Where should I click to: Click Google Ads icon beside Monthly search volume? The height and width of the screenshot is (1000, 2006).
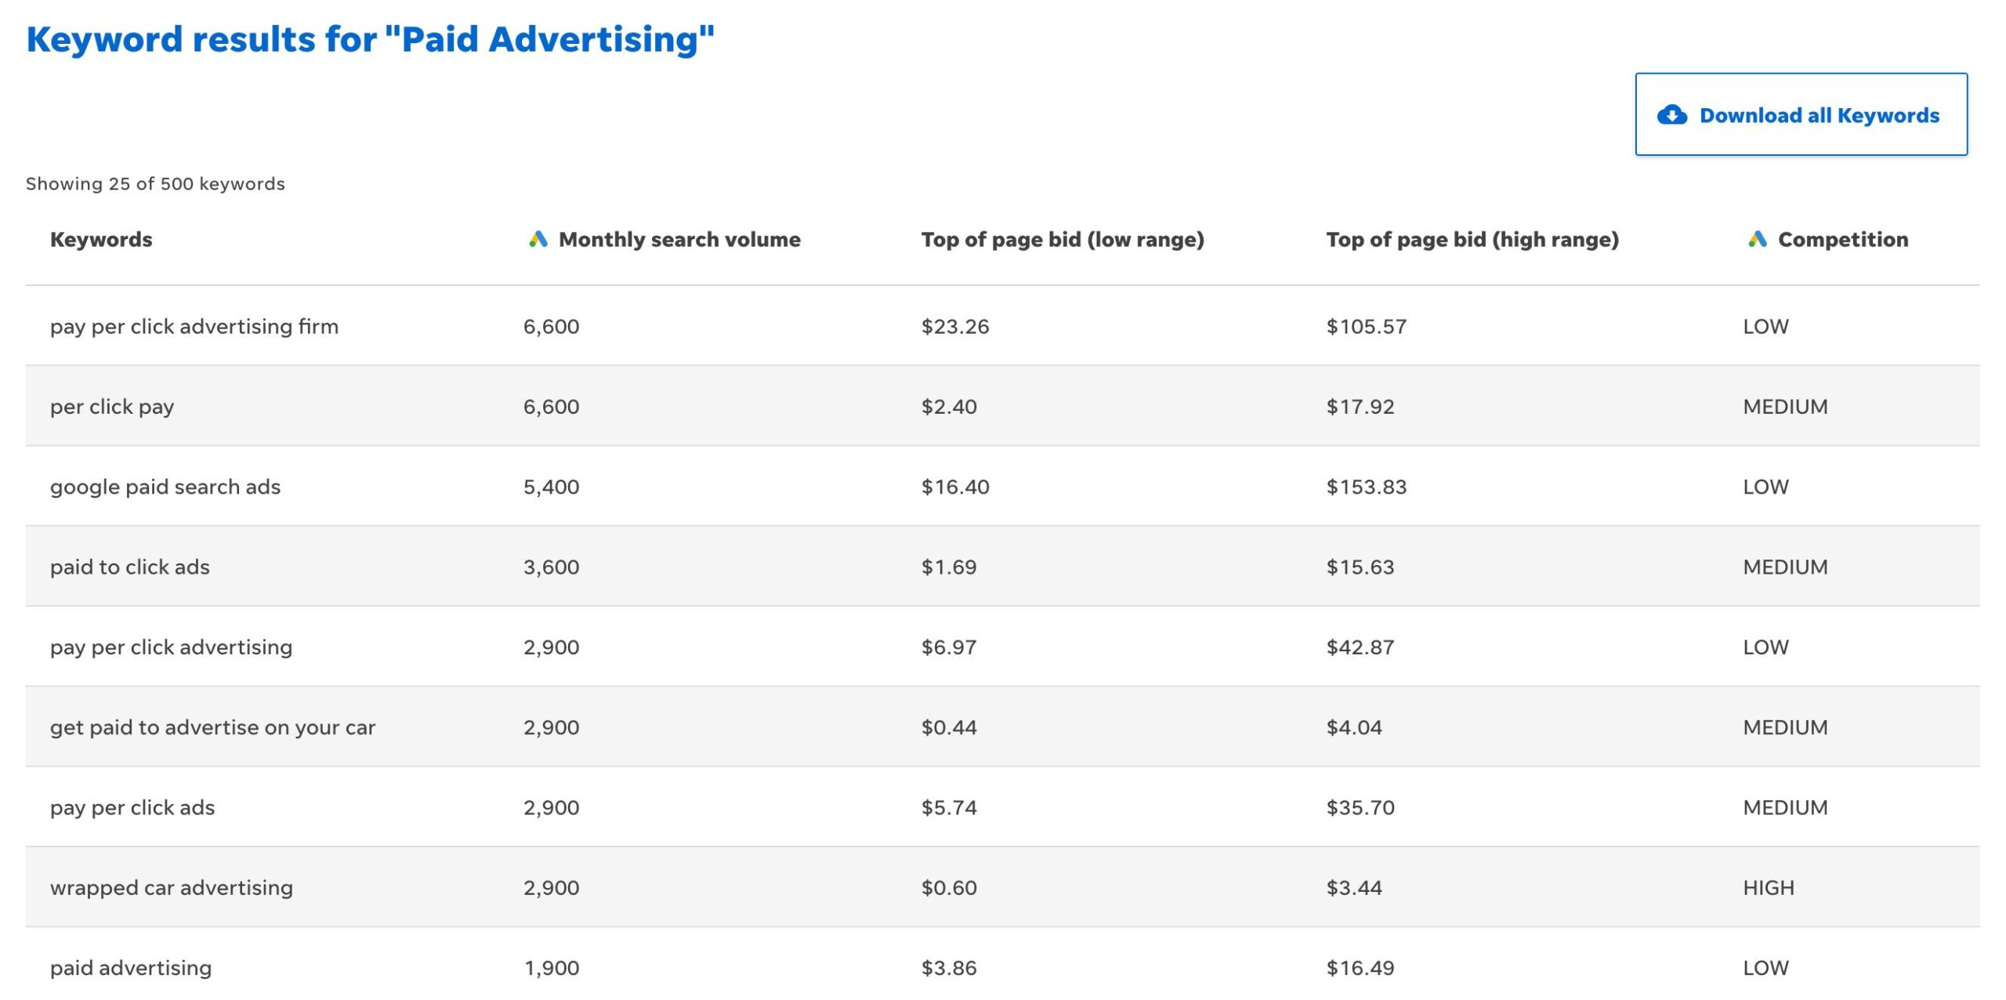point(538,239)
